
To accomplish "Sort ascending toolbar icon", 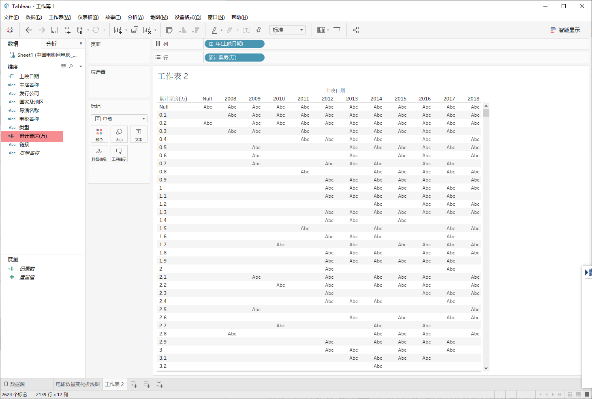I will tap(183, 30).
